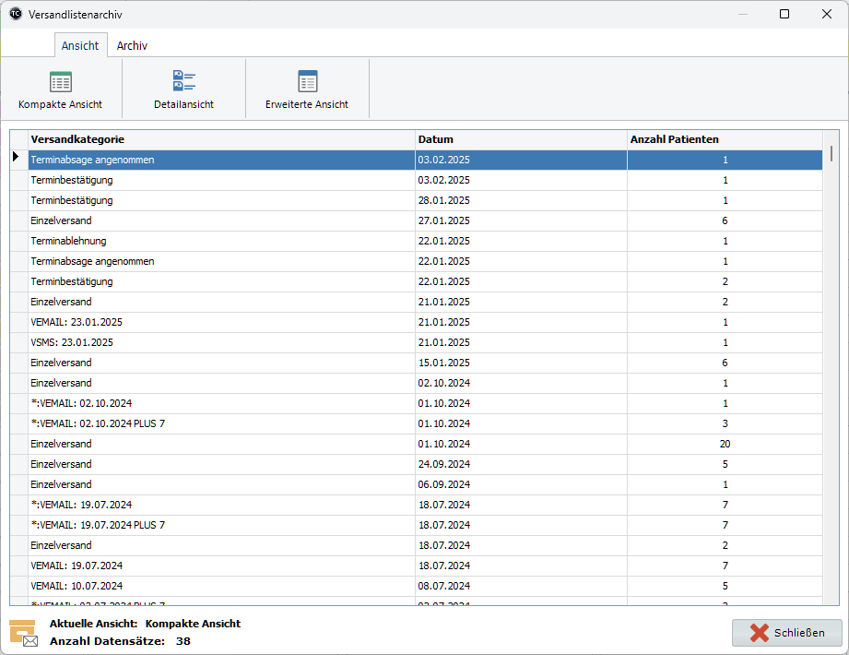Select the VEMAIL: 23.01.2025 entry

point(184,322)
